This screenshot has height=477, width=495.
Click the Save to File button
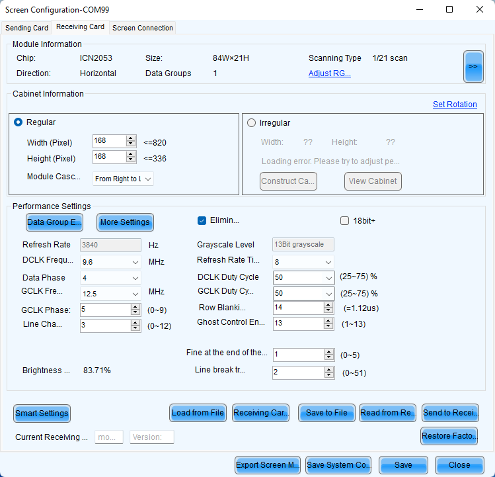click(x=326, y=413)
